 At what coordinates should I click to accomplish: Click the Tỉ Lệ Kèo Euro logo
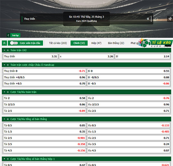tap(156, 43)
